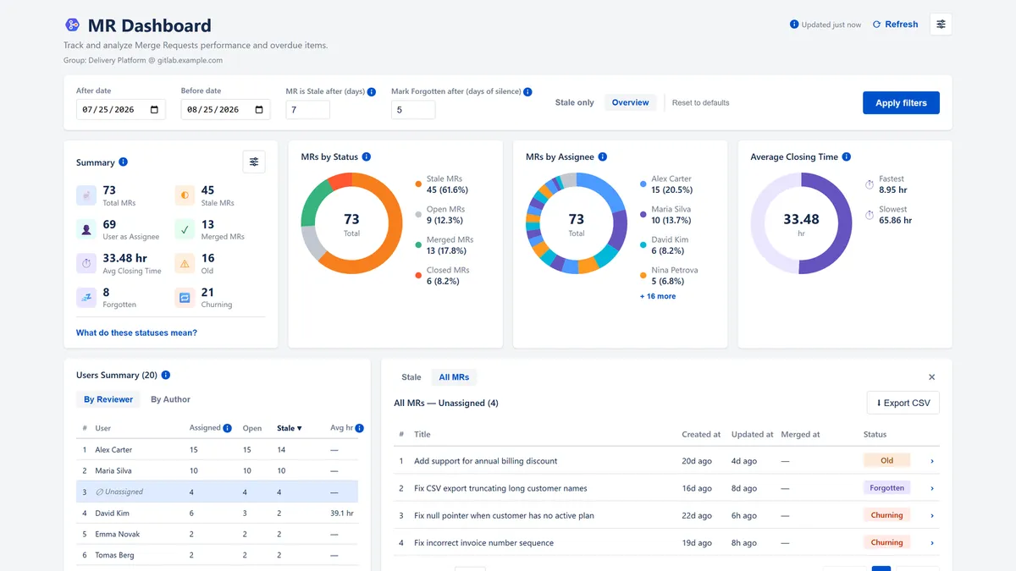Expand row Add support for annual billing discount

pyautogui.click(x=932, y=461)
